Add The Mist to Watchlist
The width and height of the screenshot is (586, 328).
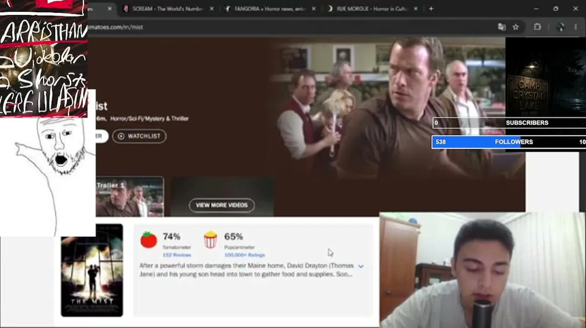click(139, 136)
